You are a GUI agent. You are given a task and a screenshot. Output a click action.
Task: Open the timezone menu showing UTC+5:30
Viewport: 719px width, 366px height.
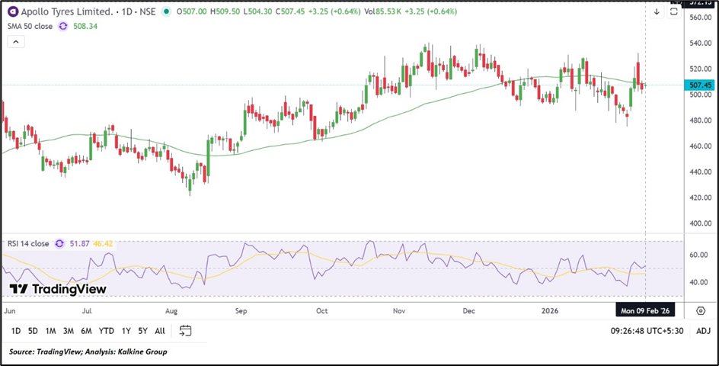coord(646,331)
